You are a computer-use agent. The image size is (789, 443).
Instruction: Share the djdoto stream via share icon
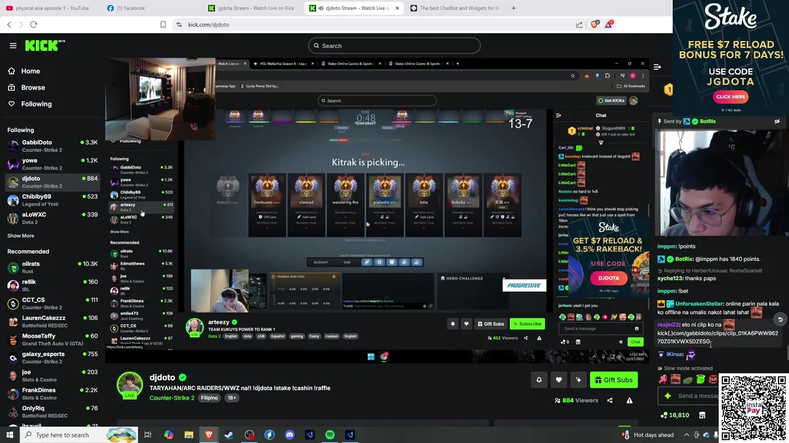pos(610,401)
